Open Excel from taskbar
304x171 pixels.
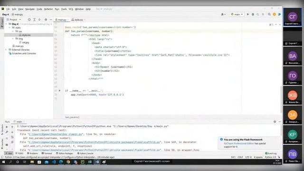pos(90,162)
